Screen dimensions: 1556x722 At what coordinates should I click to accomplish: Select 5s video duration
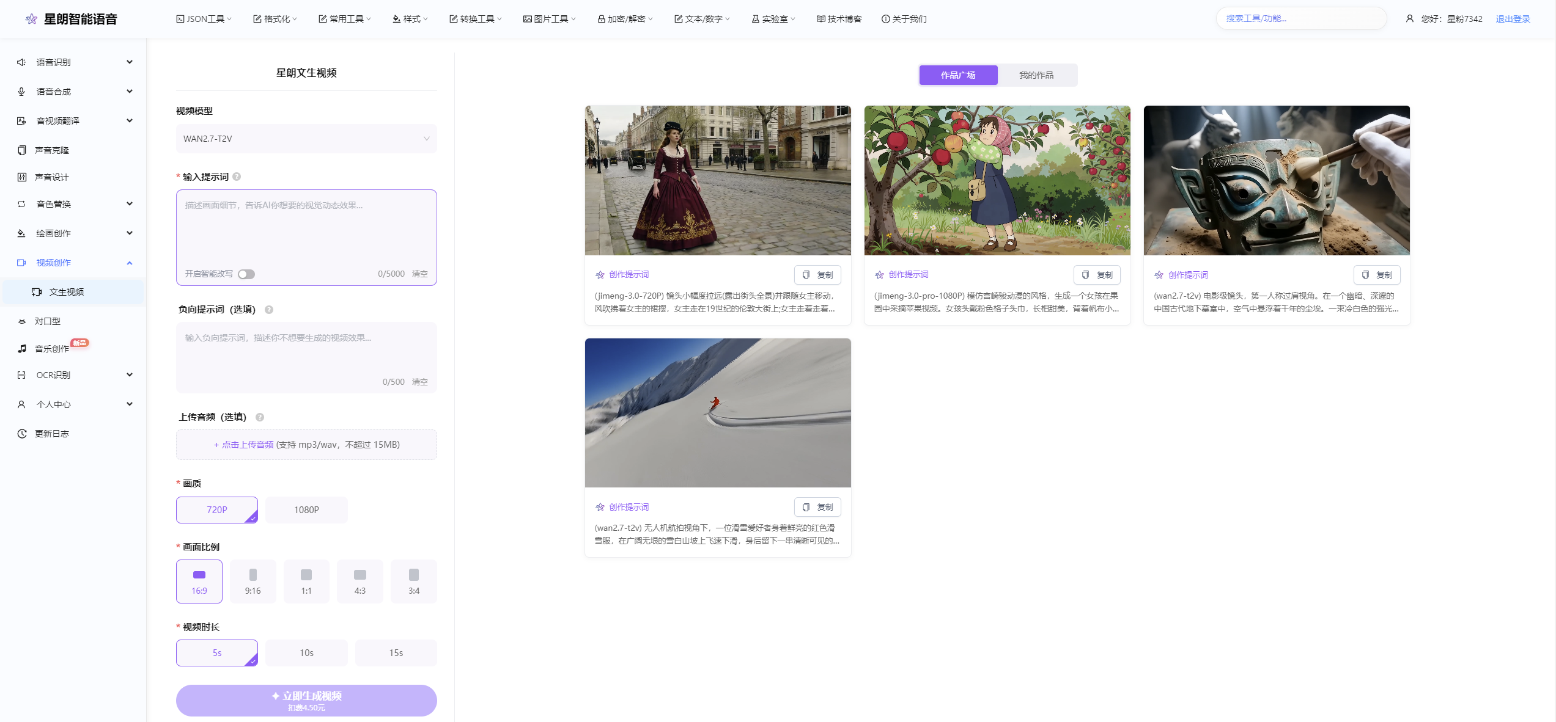pyautogui.click(x=217, y=652)
